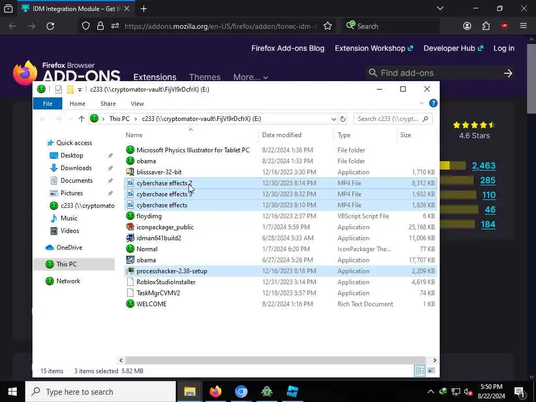Go to Extensions on Add-ons site

[155, 77]
